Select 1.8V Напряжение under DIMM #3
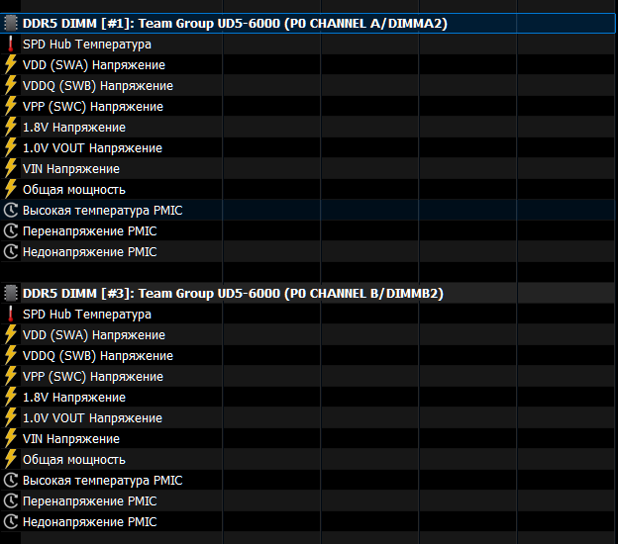 tap(74, 398)
